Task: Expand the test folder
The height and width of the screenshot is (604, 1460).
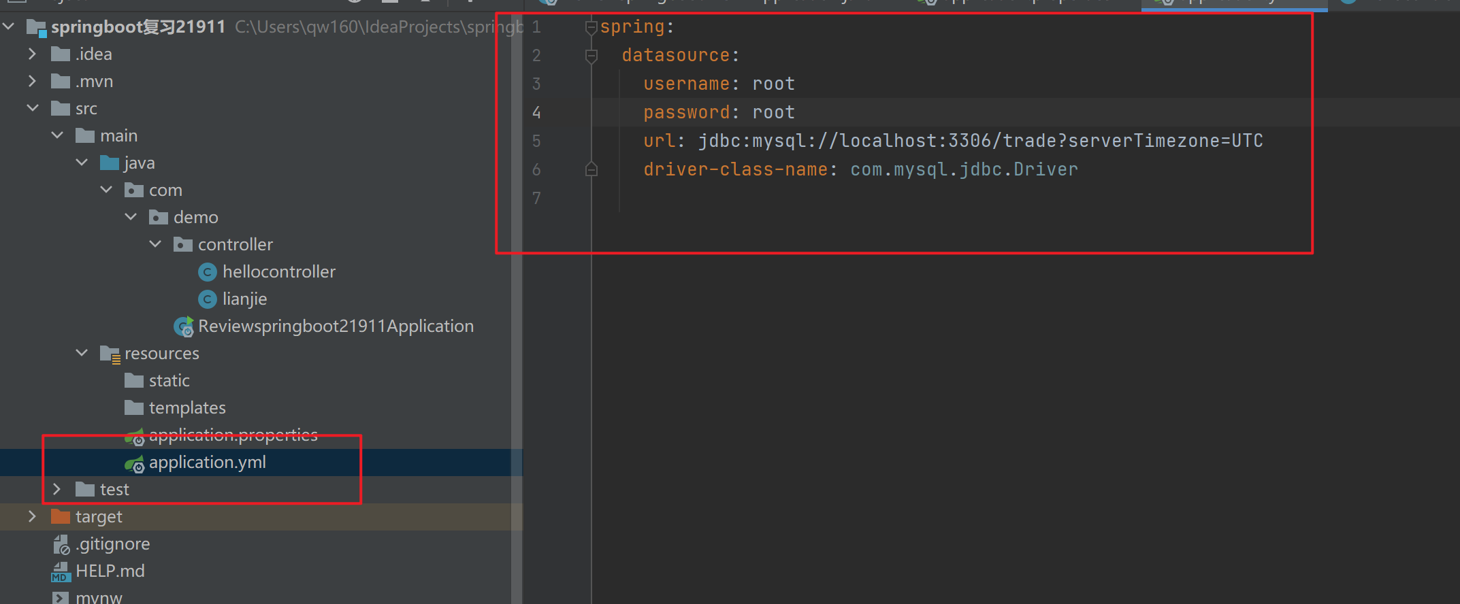Action: click(x=57, y=489)
